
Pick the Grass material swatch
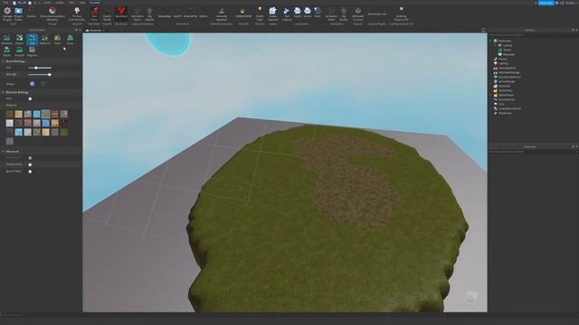coord(10,114)
